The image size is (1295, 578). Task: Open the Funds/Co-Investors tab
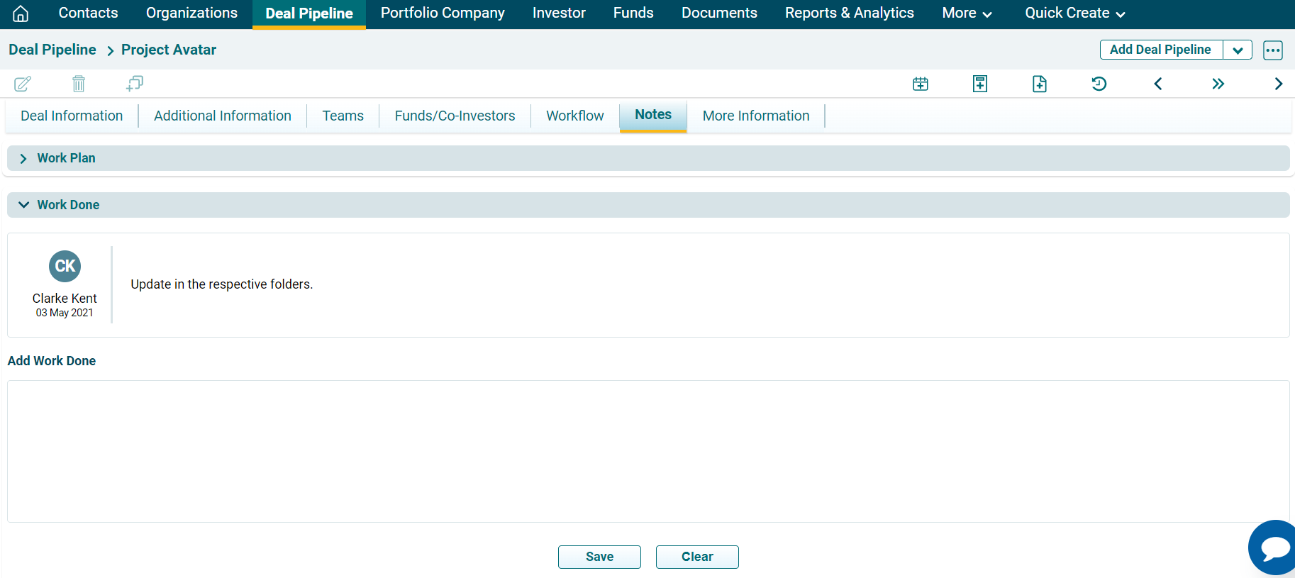[455, 116]
